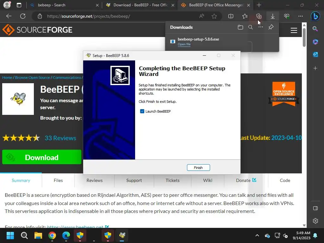Open the 33 Reviews link
324x243 pixels.
(x=60, y=138)
